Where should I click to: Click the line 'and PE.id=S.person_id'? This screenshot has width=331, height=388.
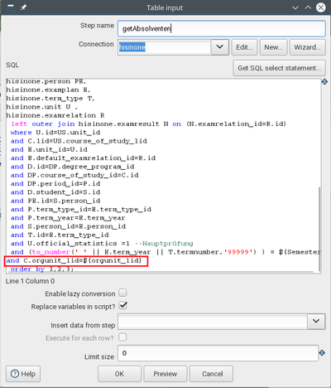point(55,201)
